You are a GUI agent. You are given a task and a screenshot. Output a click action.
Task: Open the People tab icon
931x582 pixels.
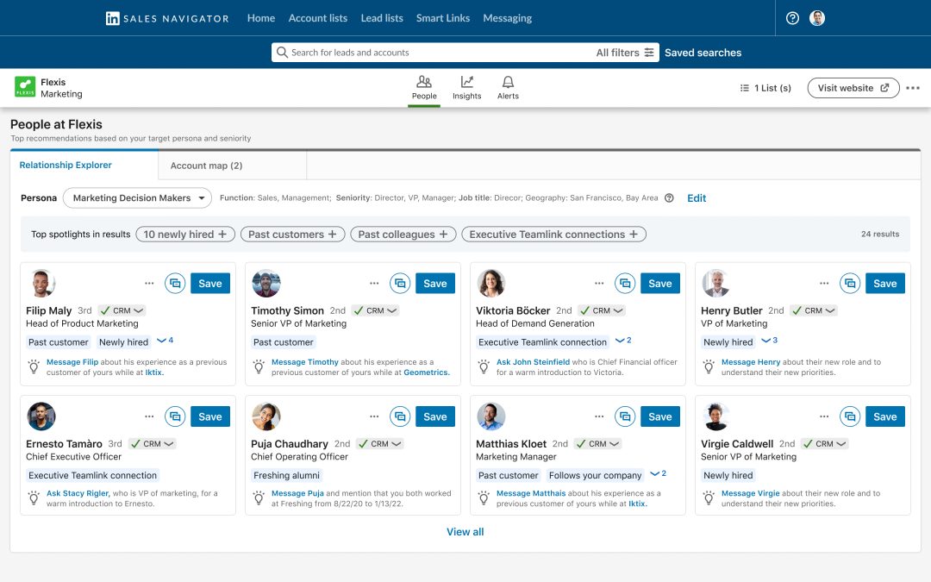tap(424, 81)
